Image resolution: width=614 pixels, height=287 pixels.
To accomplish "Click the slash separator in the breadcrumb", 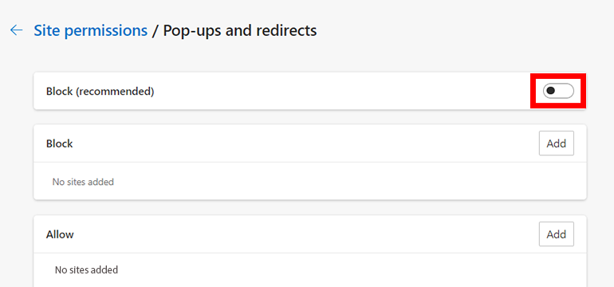I will [155, 30].
